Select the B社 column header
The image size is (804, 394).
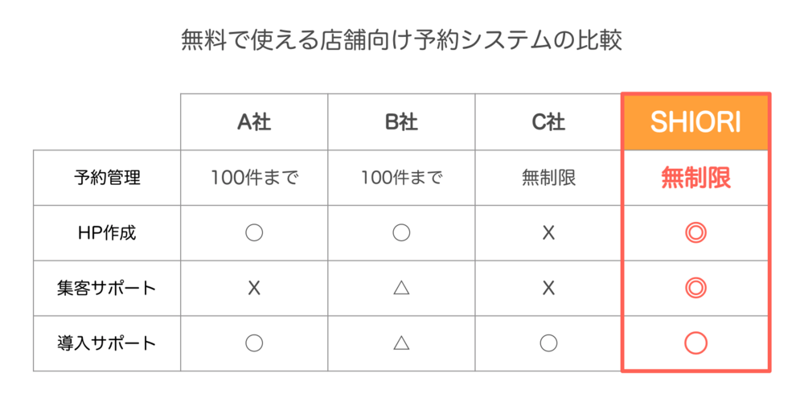coord(401,122)
